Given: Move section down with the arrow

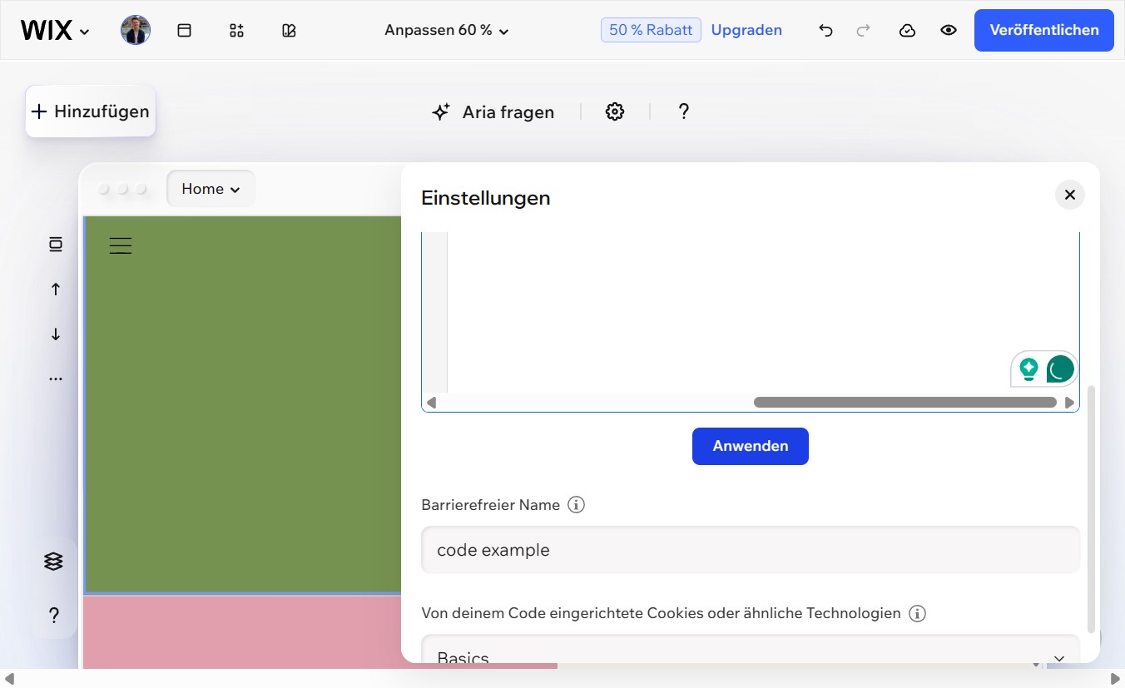Looking at the screenshot, I should point(56,334).
